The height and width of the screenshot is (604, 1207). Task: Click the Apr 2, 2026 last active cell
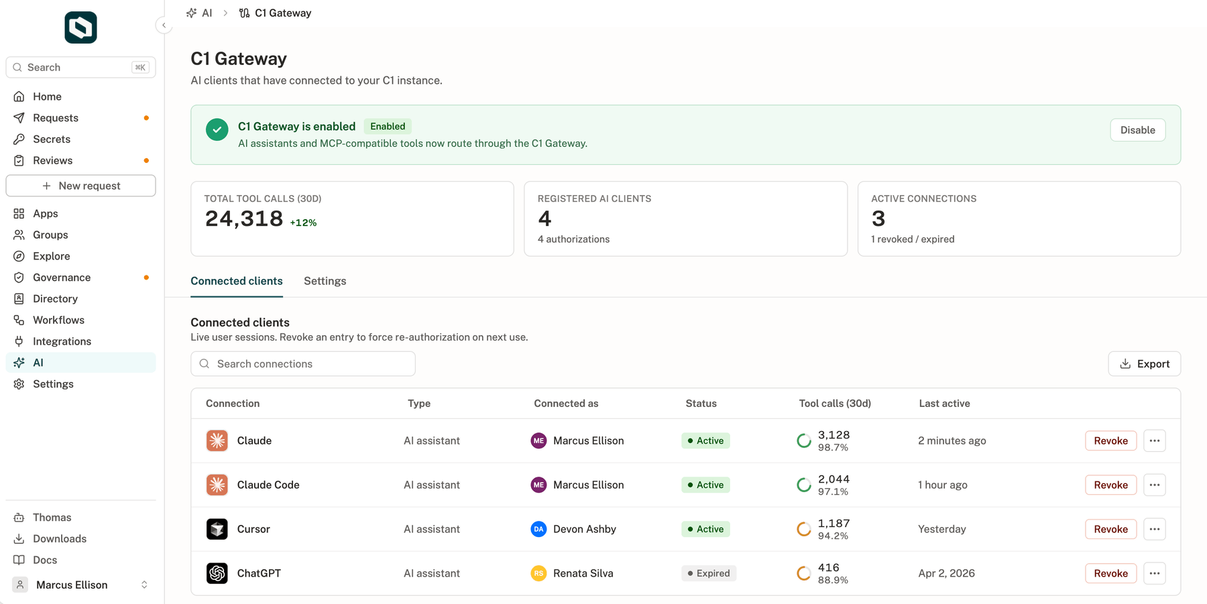coord(946,574)
